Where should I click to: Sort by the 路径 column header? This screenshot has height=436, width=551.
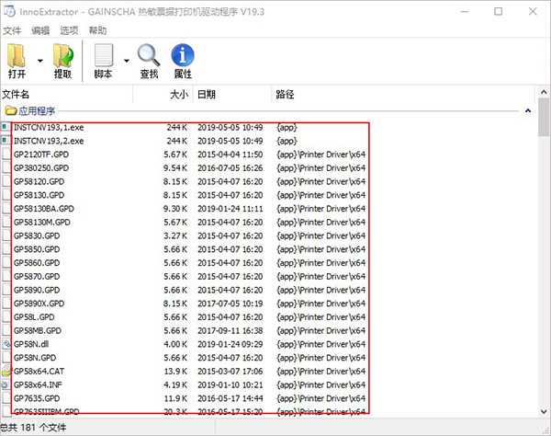[x=403, y=95]
